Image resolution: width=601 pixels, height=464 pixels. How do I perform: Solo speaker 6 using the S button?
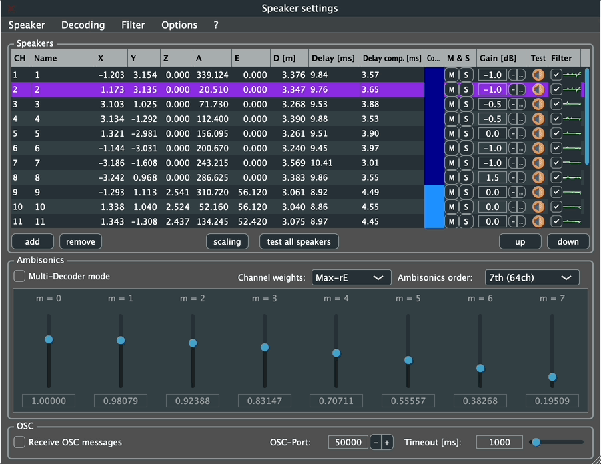pos(466,148)
